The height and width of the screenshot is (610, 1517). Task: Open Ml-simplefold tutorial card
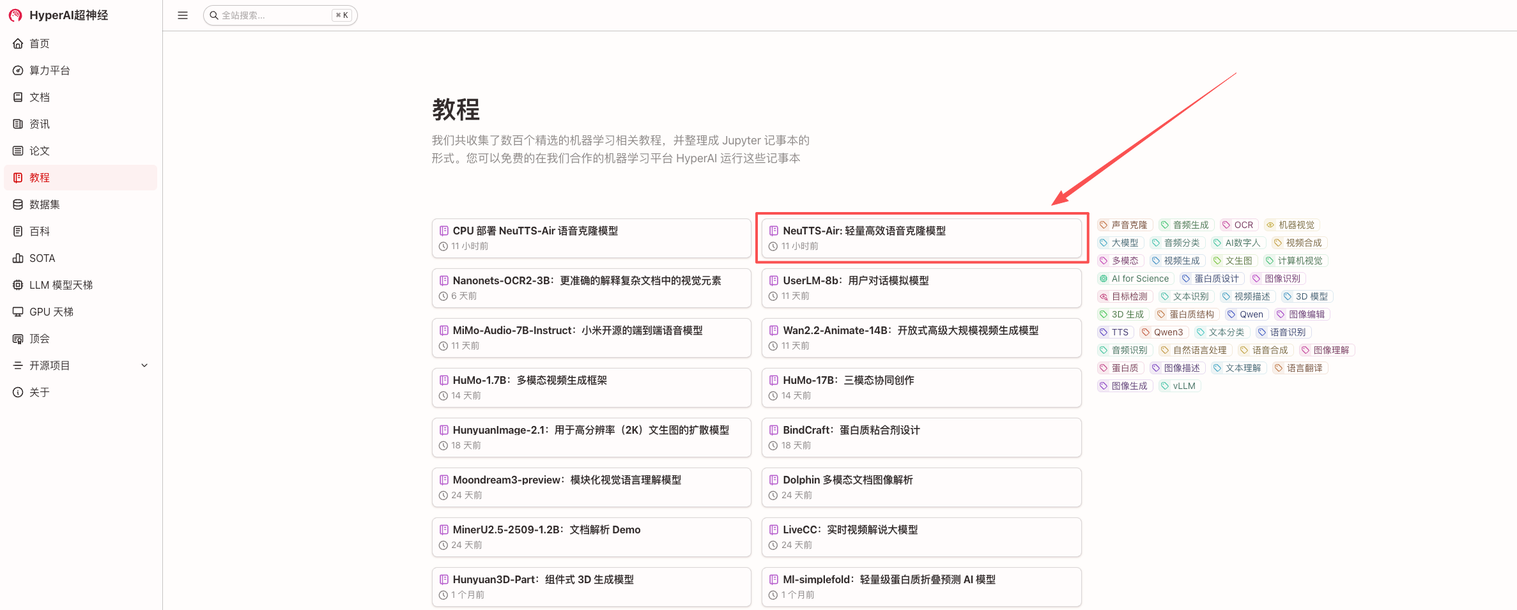921,587
